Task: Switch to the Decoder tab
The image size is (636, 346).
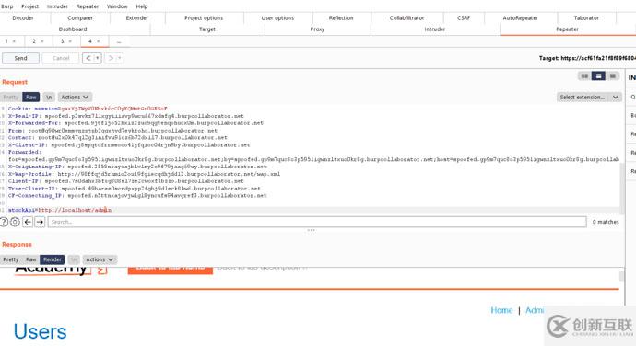Action: [23, 18]
